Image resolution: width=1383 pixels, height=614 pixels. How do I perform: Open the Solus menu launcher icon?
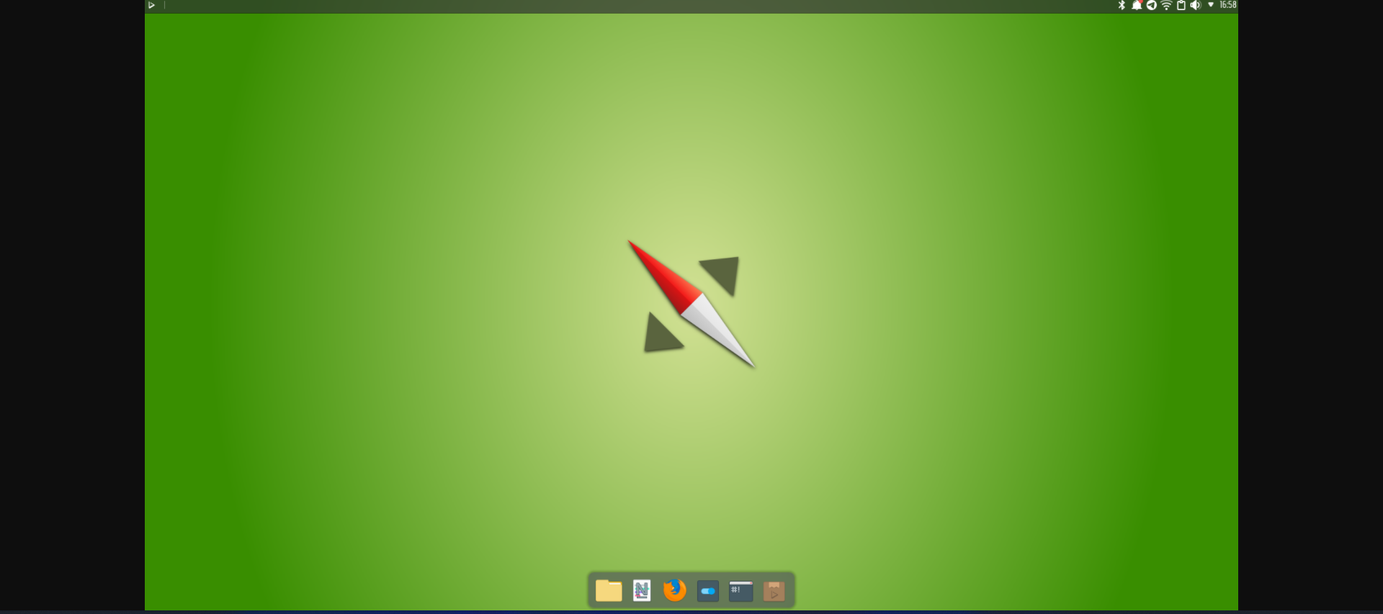pos(151,5)
